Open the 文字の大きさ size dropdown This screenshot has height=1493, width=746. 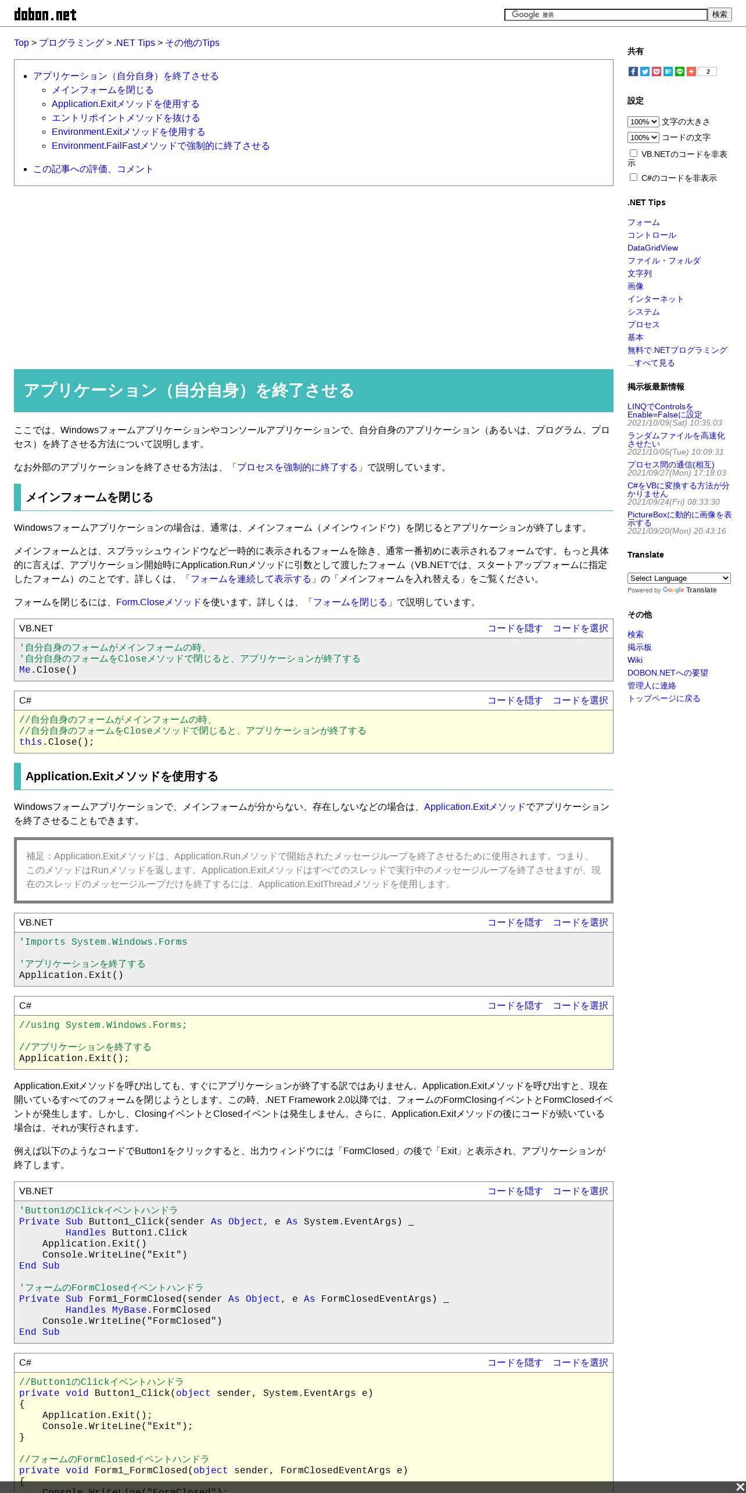point(643,122)
